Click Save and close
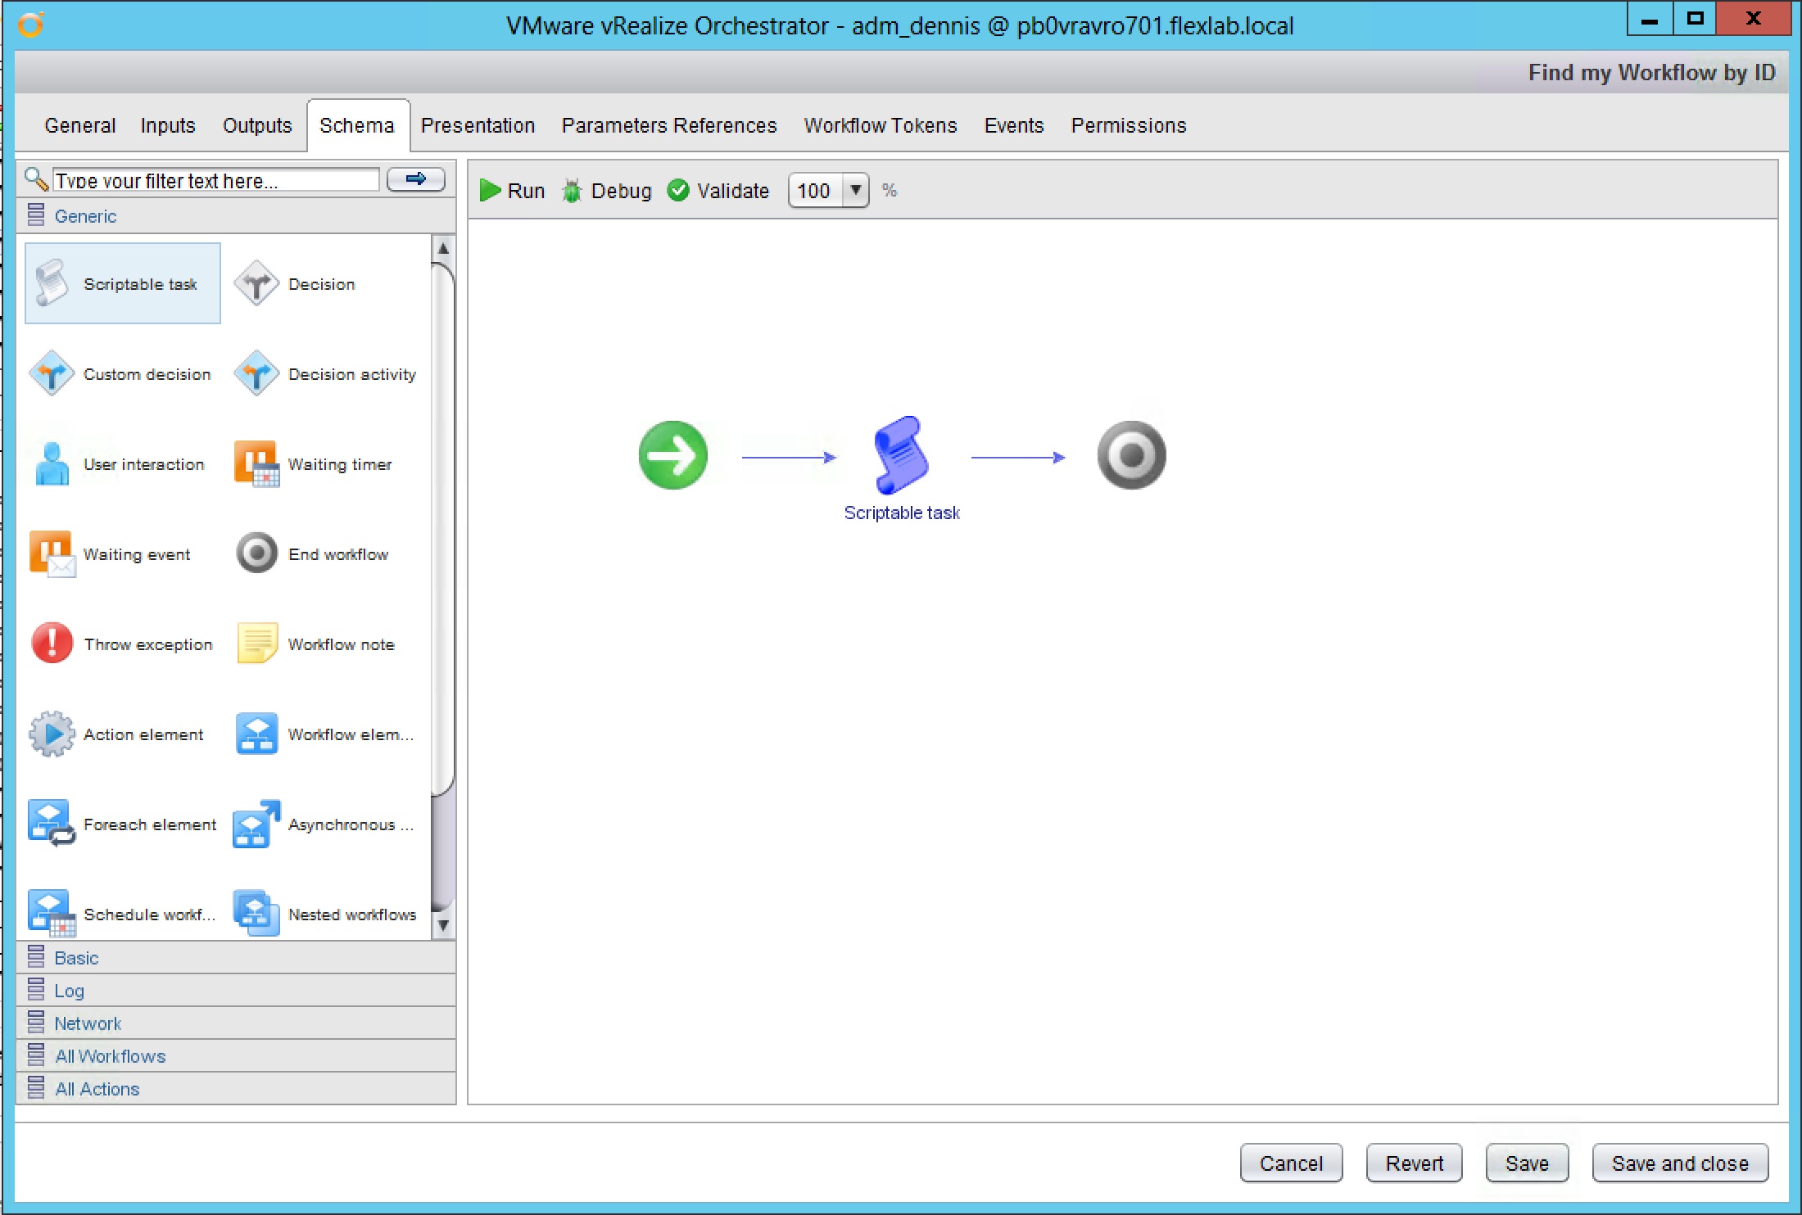Image resolution: width=1802 pixels, height=1215 pixels. 1680,1163
